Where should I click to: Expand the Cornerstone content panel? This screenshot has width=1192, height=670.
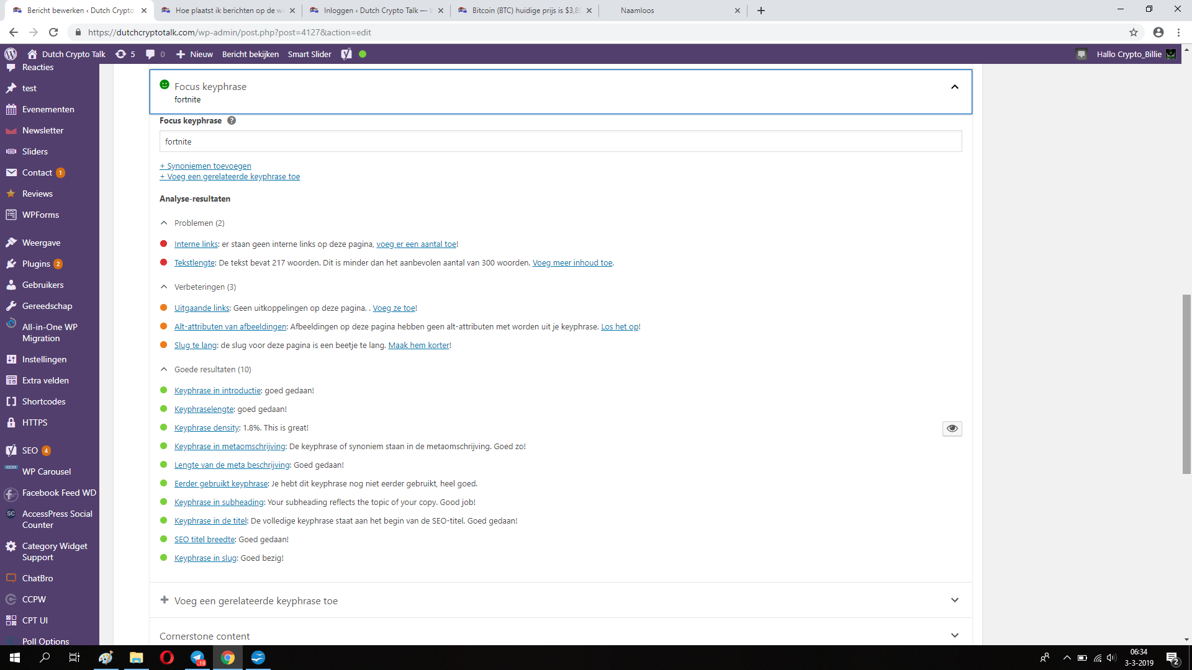click(x=954, y=636)
